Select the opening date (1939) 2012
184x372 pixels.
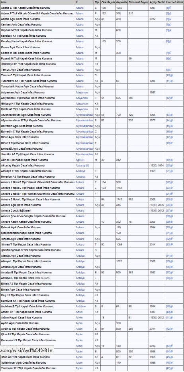coord(157,210)
